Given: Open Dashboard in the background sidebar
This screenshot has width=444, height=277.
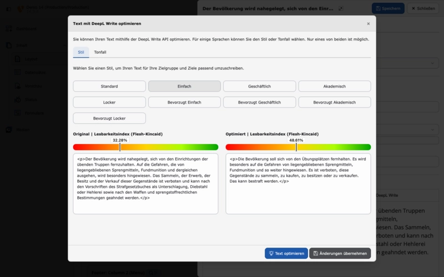Looking at the screenshot, I should click(26, 29).
